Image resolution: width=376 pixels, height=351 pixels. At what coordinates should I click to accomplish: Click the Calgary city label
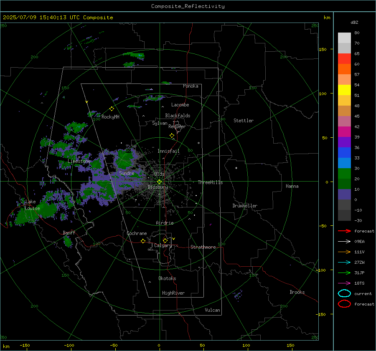point(163,245)
